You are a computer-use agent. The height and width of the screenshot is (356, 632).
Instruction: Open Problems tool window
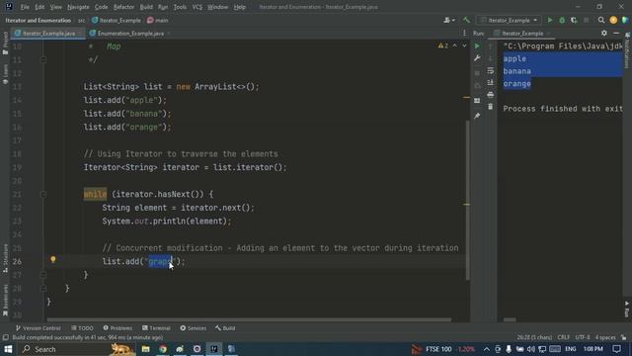[118, 328]
